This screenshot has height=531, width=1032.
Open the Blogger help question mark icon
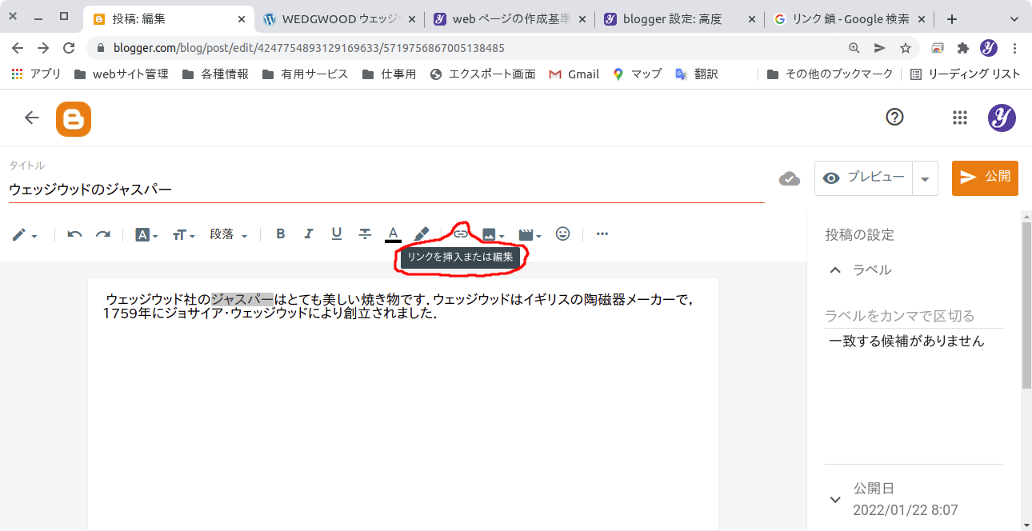point(894,118)
